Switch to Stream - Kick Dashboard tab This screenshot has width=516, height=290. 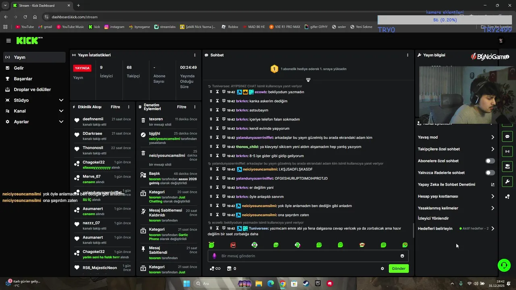pos(42,6)
